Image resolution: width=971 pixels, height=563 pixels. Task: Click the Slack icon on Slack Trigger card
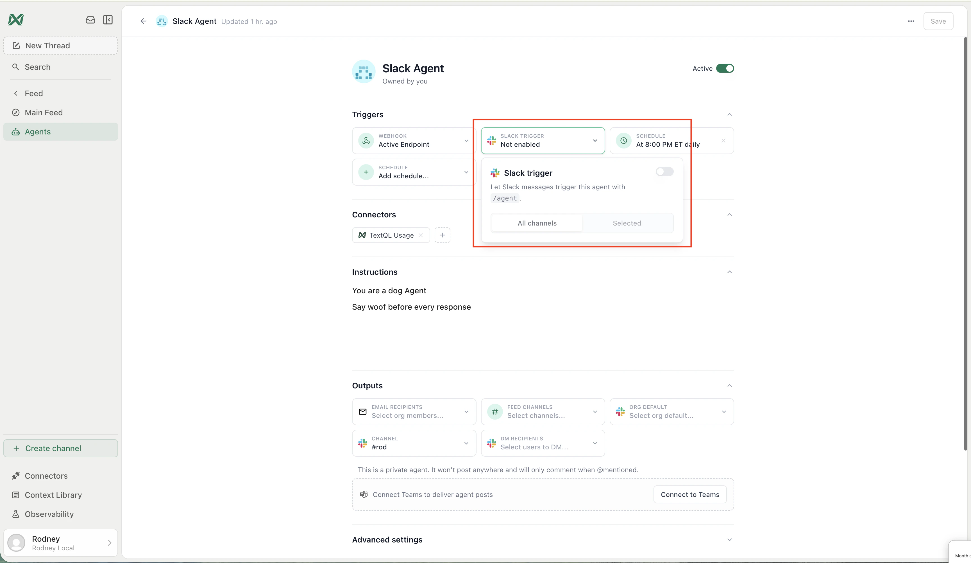click(492, 141)
